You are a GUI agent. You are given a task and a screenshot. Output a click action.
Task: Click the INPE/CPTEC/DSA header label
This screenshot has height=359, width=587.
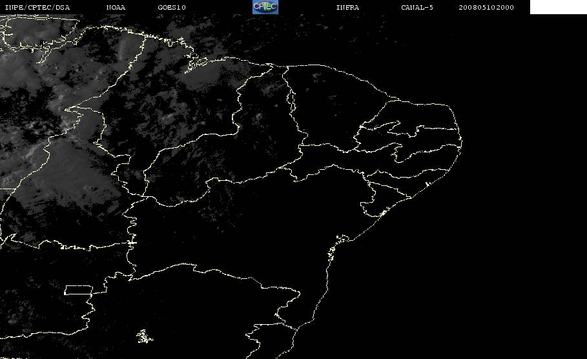(x=37, y=8)
